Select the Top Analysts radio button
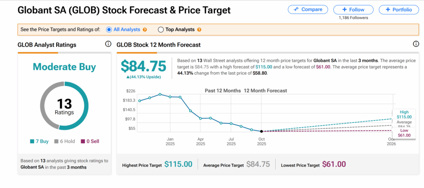 point(161,30)
